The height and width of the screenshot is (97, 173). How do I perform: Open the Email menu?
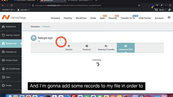click(93, 18)
